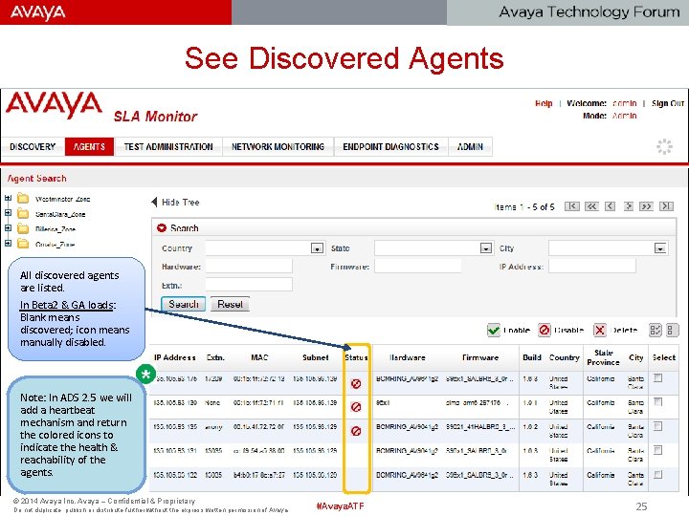Click the Build column header

click(x=532, y=357)
